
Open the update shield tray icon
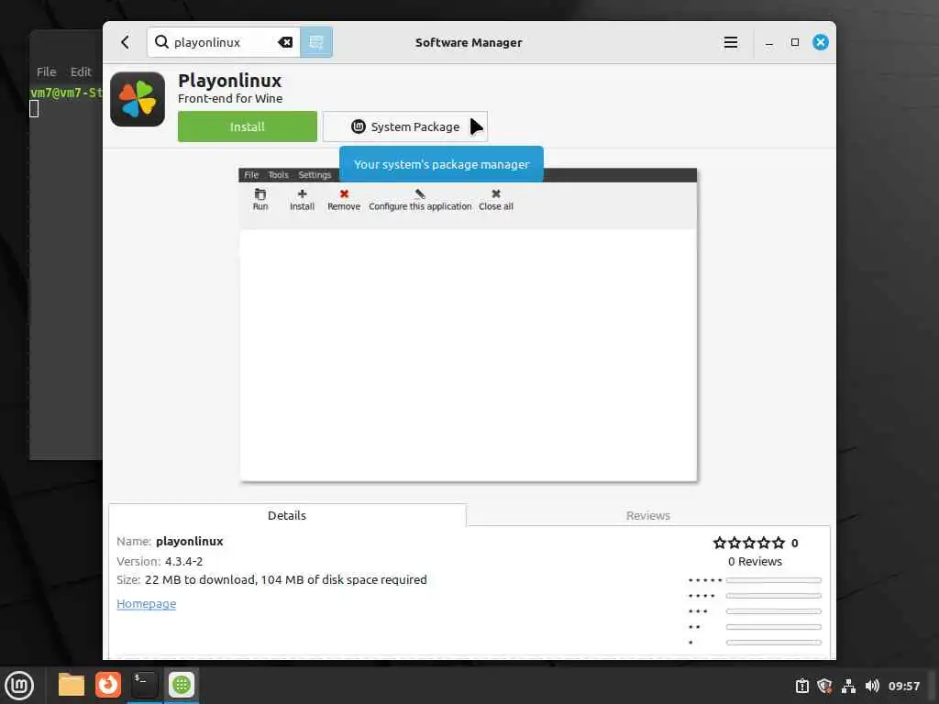tap(824, 686)
